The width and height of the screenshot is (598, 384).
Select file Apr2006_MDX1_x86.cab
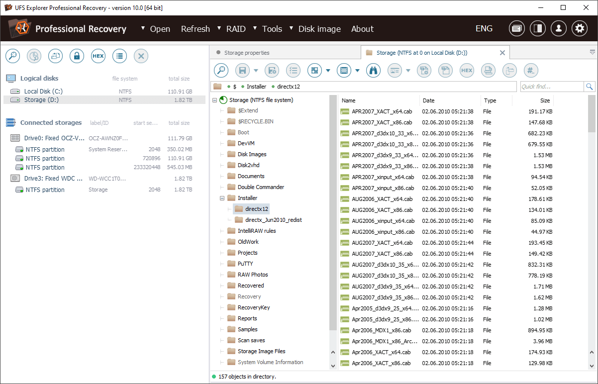(x=381, y=330)
